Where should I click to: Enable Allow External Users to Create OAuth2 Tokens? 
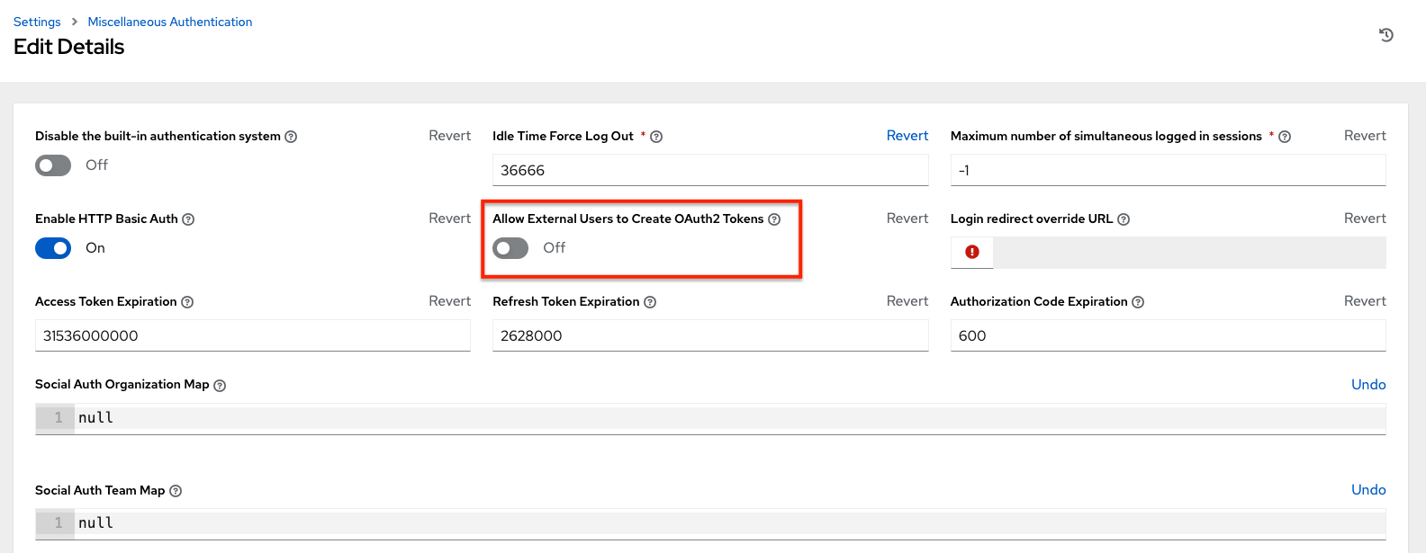[x=510, y=248]
